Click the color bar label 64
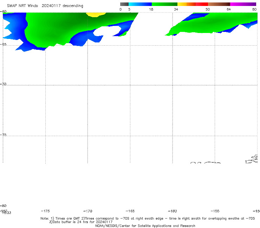 click(229, 9)
